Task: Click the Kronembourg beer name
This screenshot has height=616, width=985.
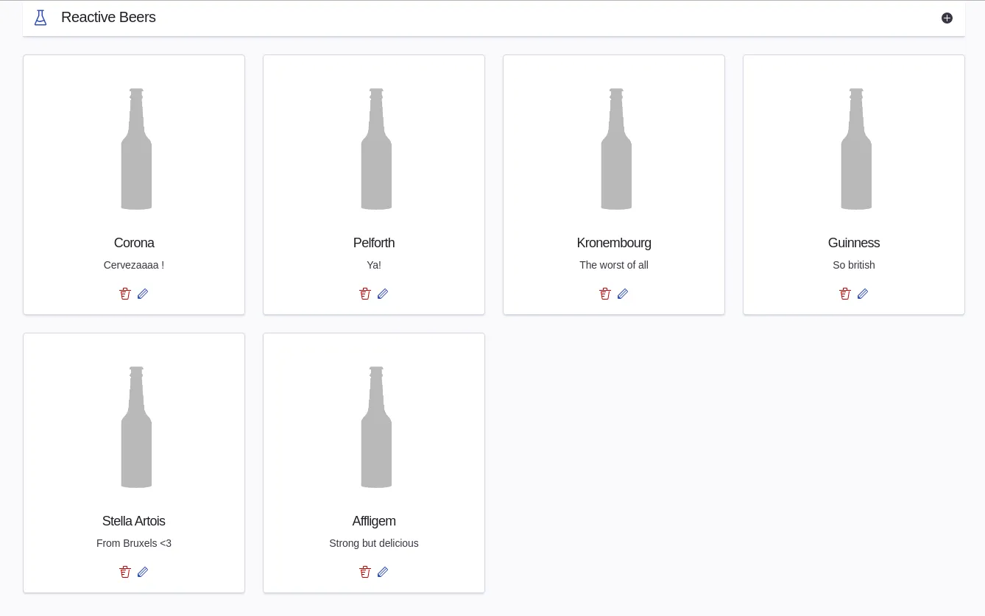Action: pyautogui.click(x=614, y=243)
